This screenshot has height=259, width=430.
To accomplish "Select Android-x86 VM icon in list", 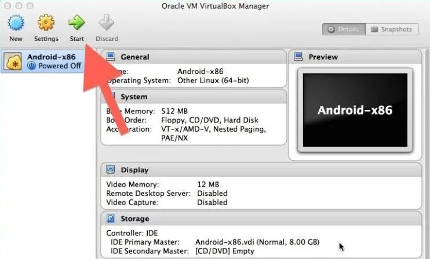I will pos(12,61).
